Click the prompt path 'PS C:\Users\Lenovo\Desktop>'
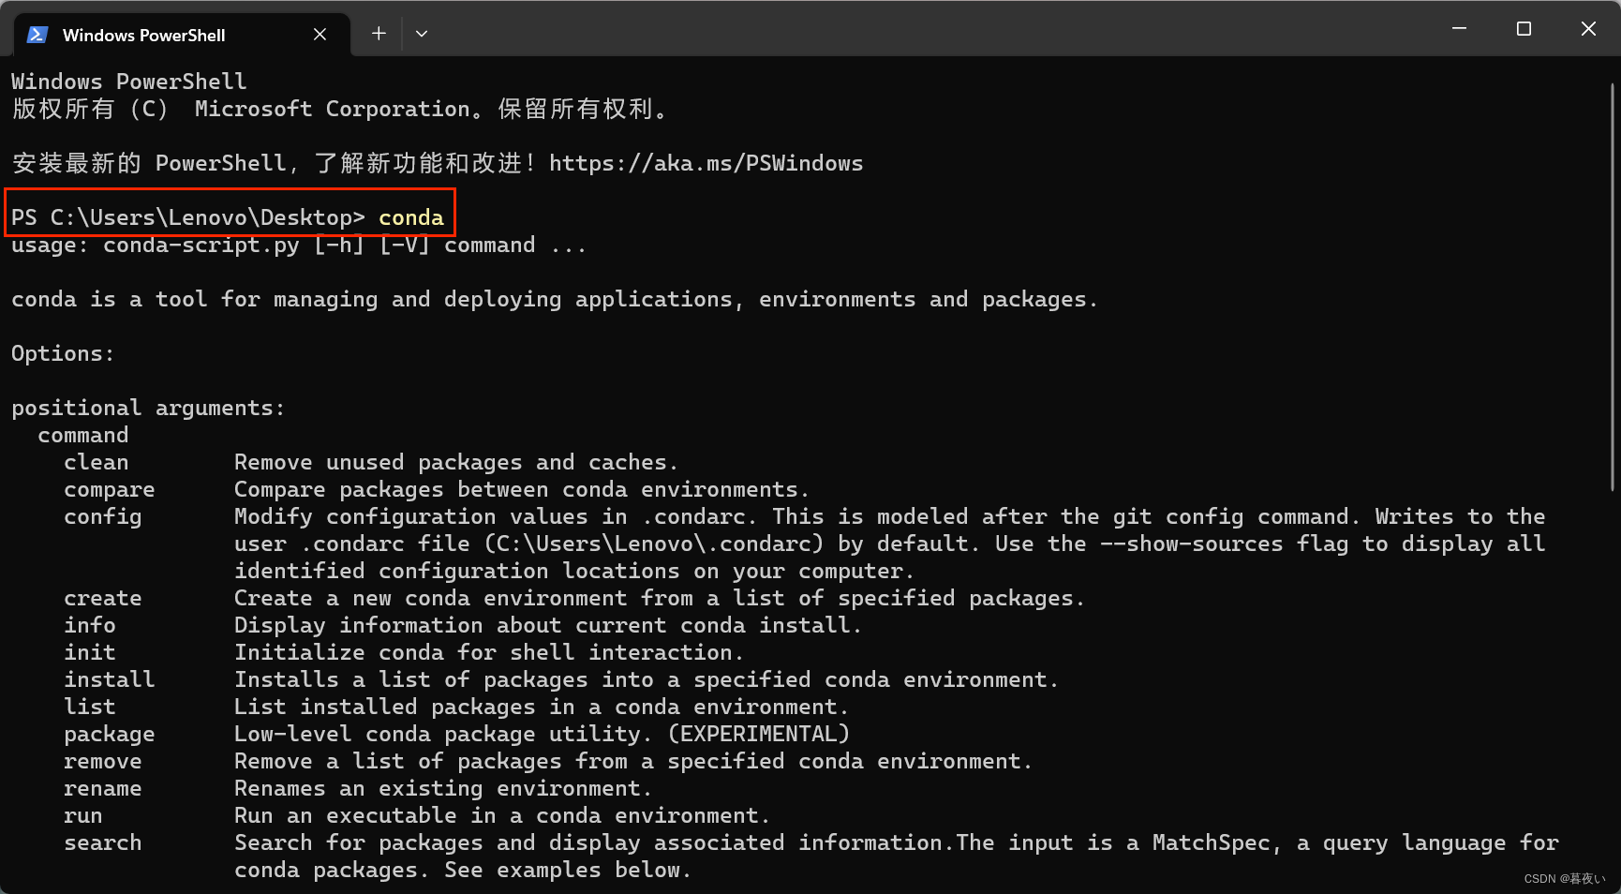 [x=187, y=217]
